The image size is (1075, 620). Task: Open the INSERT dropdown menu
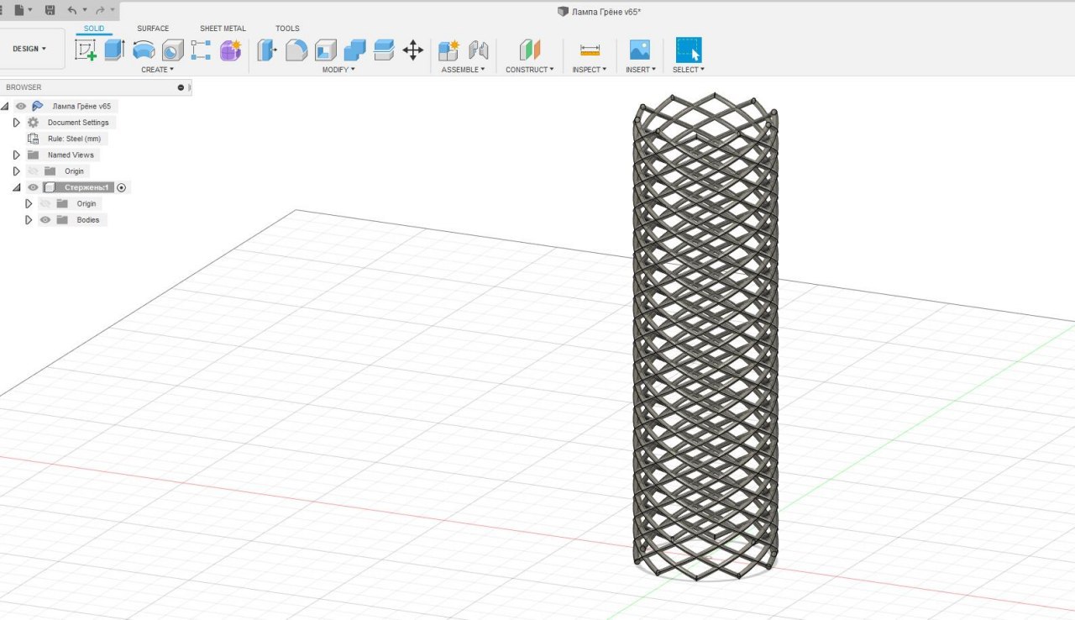pyautogui.click(x=641, y=70)
